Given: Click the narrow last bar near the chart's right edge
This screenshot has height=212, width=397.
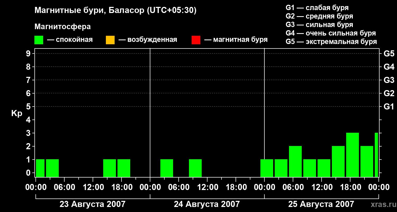Looking at the screenshot, I should click(x=376, y=155).
